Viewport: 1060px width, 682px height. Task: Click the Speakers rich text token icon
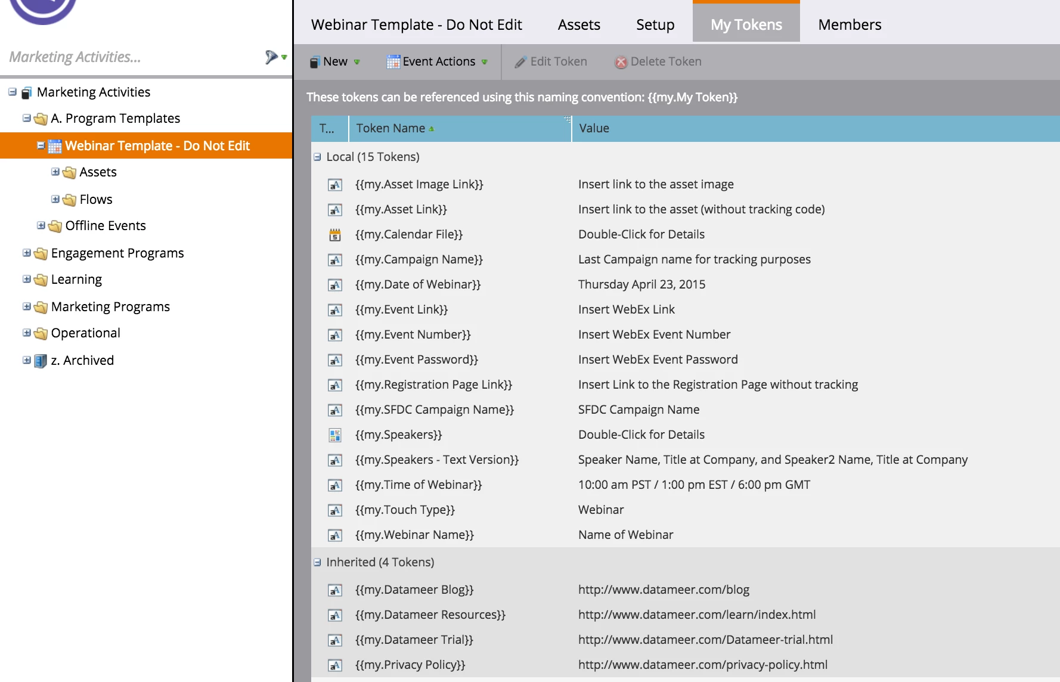tap(335, 435)
